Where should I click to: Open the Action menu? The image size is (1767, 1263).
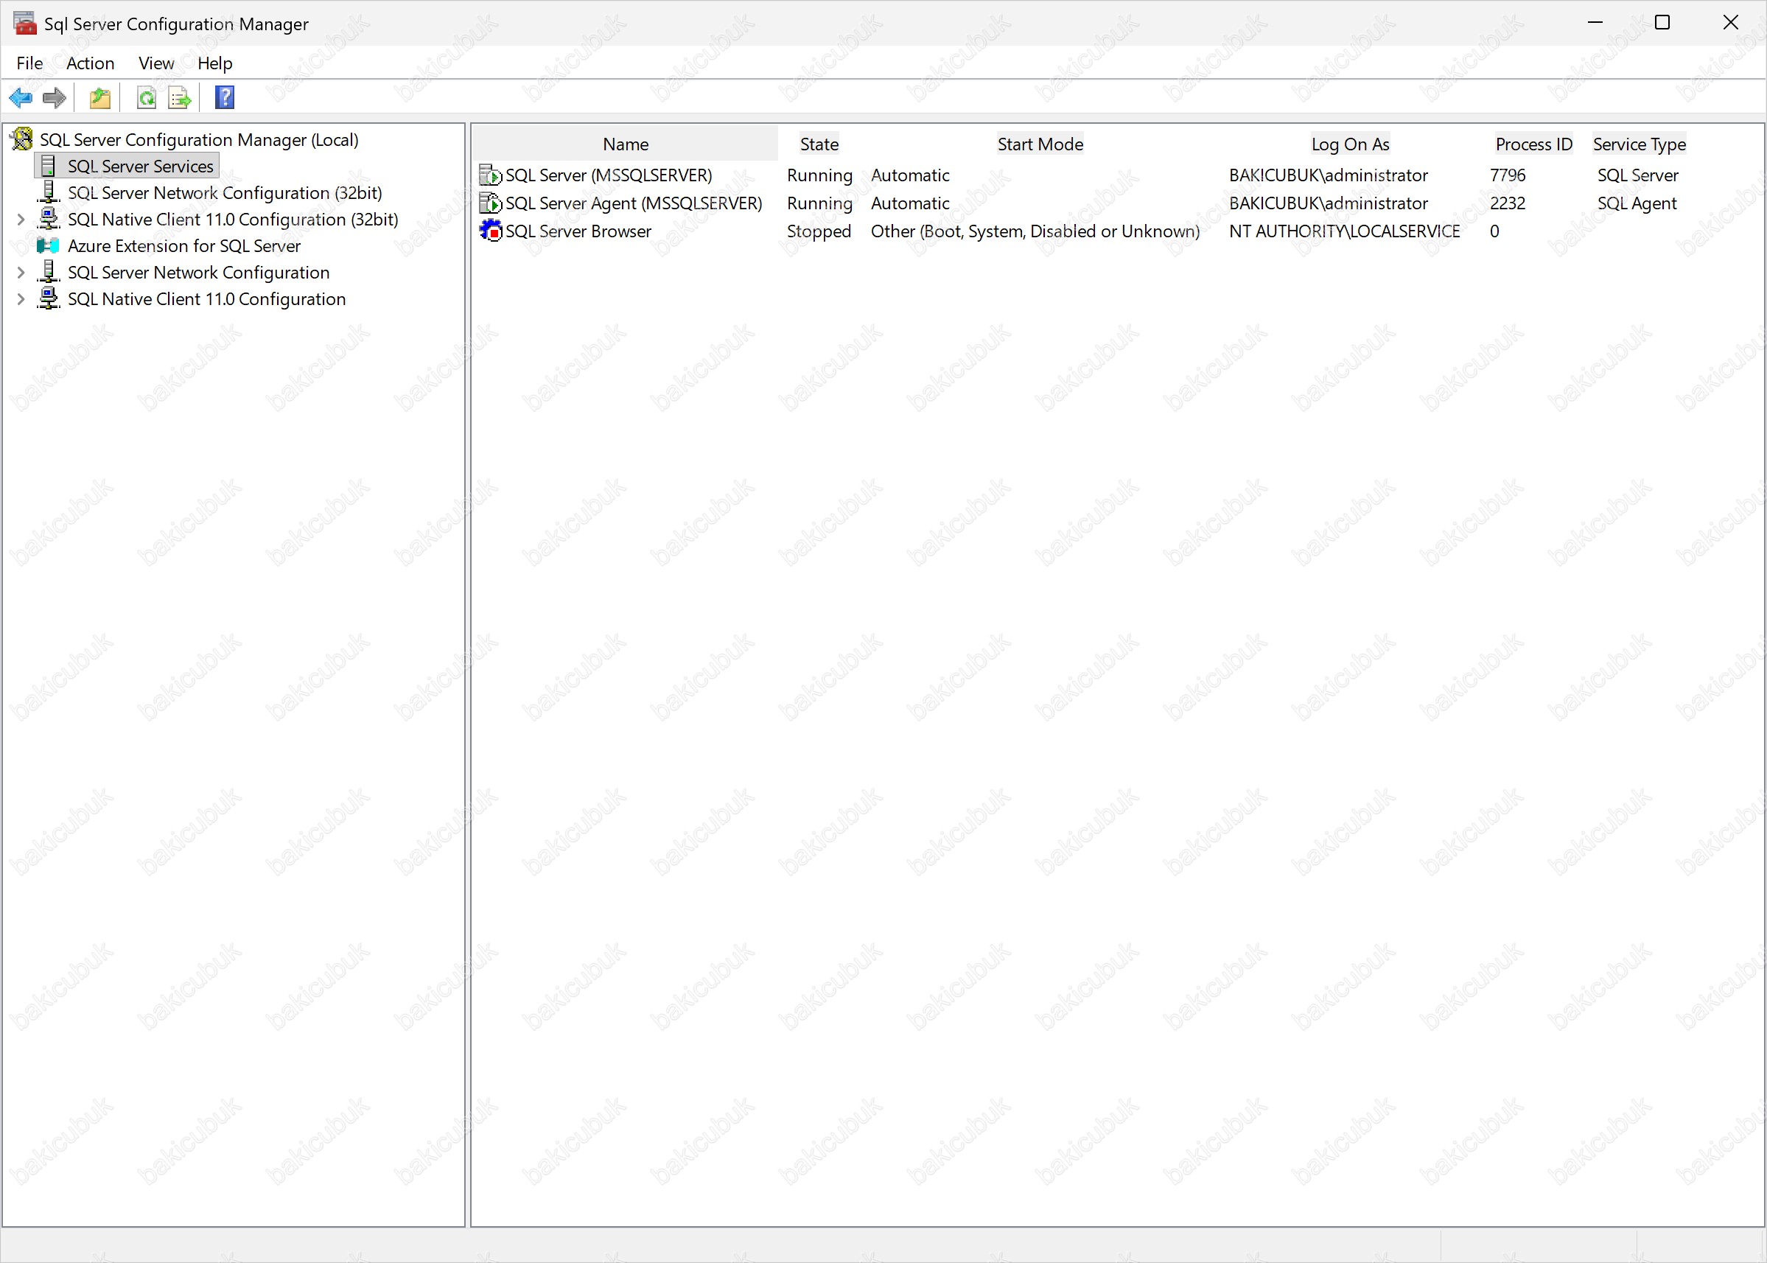[90, 63]
